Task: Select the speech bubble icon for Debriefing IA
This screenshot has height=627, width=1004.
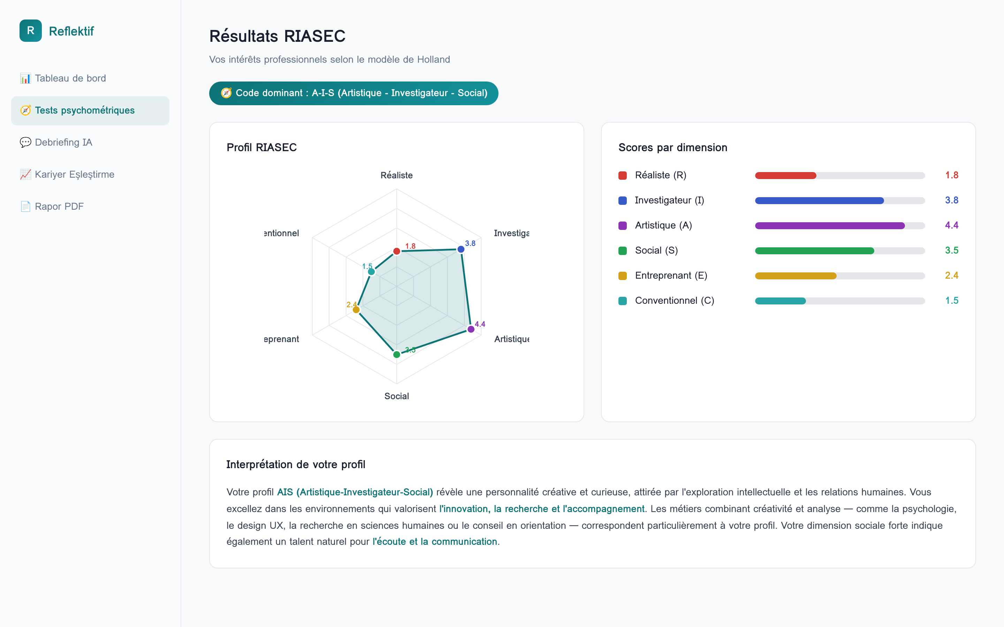Action: pyautogui.click(x=25, y=142)
